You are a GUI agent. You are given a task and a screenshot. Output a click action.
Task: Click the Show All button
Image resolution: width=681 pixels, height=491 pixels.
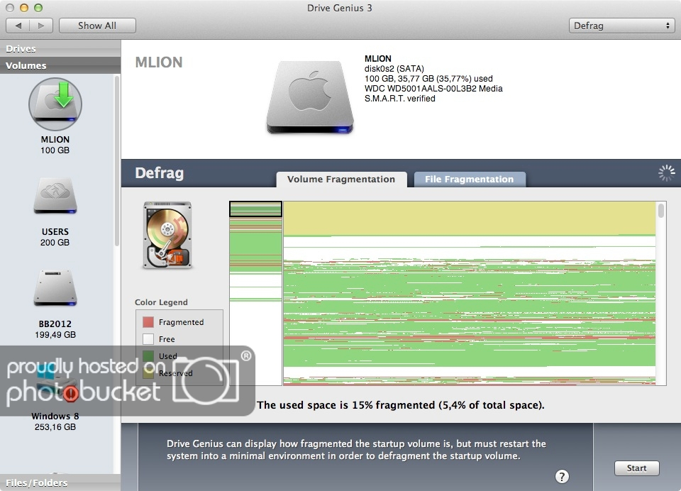point(97,26)
